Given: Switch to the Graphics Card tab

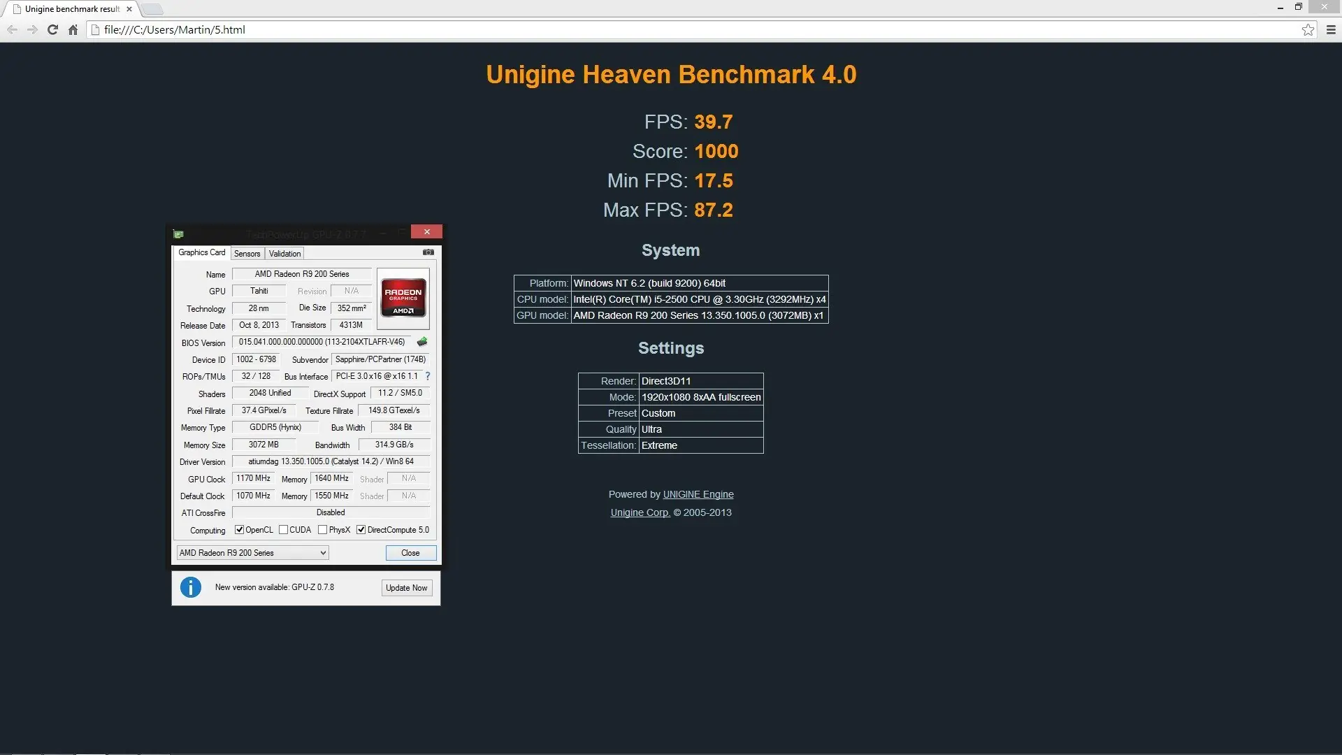Looking at the screenshot, I should tap(202, 252).
